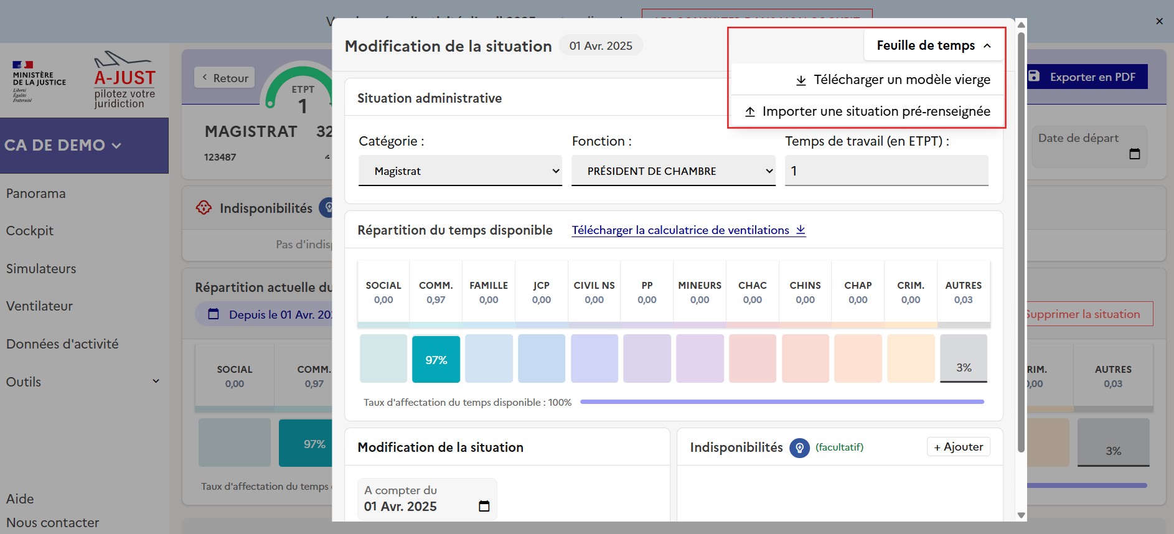
Task: Click the red Indisponibilités section icon
Action: (x=204, y=208)
